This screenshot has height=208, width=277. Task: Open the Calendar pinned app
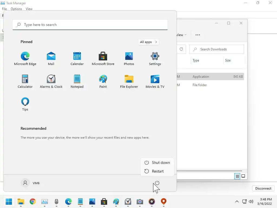(x=77, y=59)
